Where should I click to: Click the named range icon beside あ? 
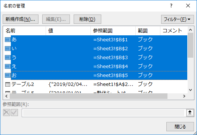[8, 40]
